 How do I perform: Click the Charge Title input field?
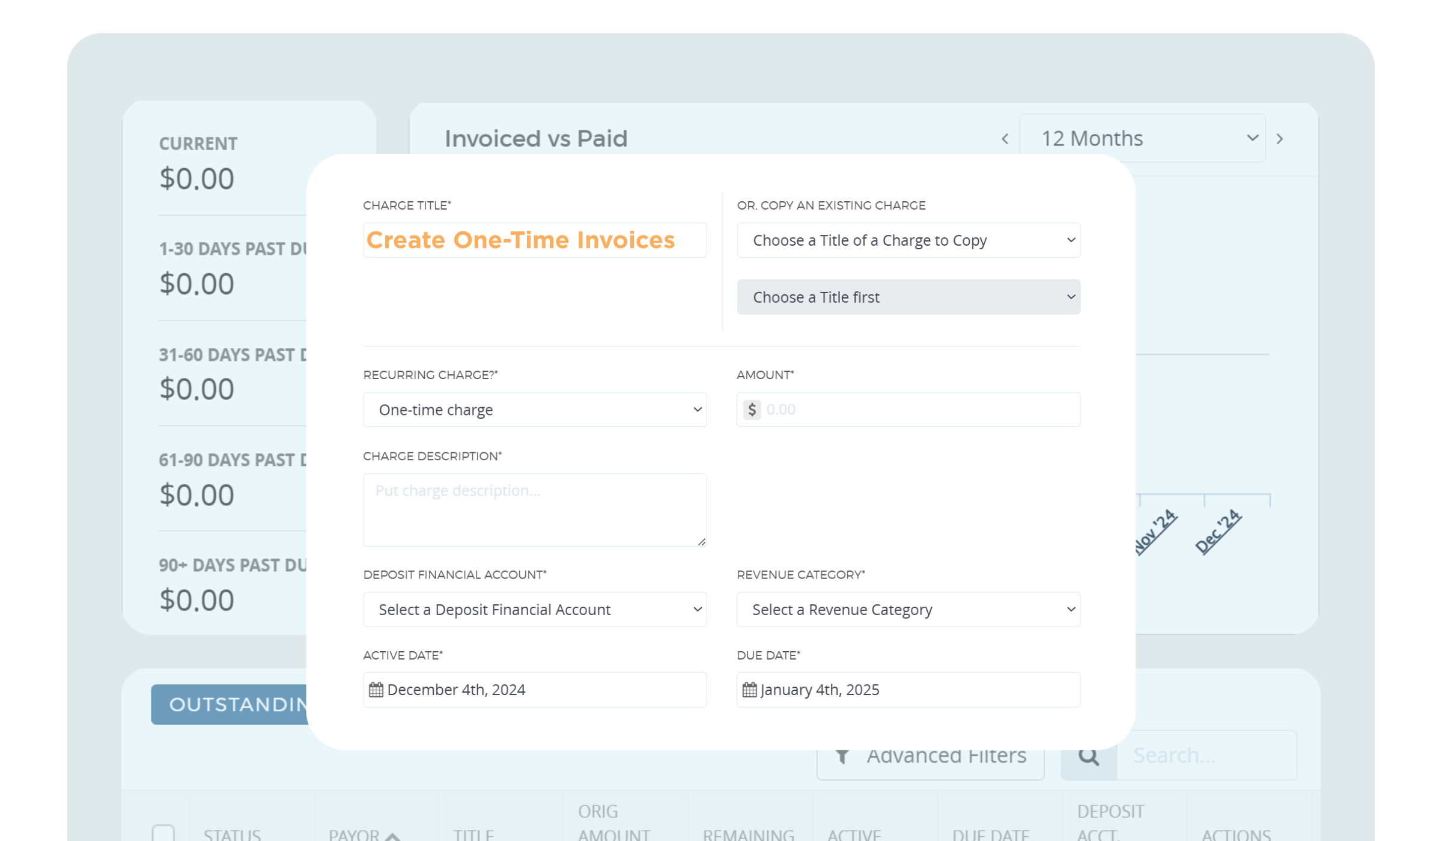click(535, 240)
